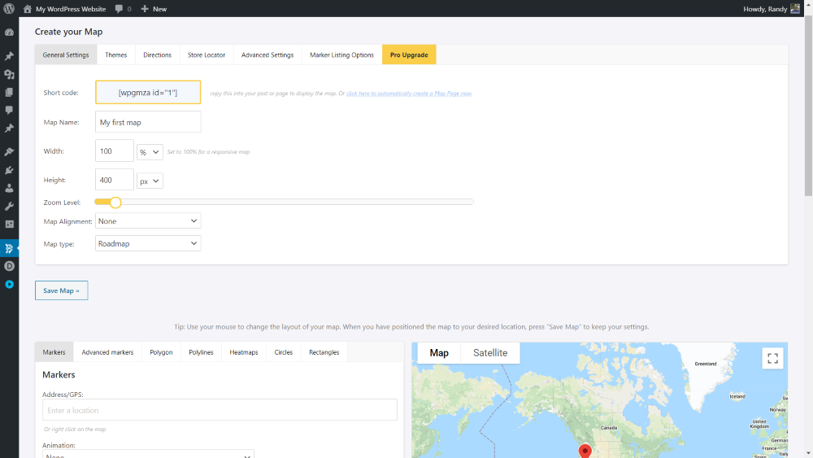
Task: Open the comments bubble in admin bar
Action: (x=120, y=9)
